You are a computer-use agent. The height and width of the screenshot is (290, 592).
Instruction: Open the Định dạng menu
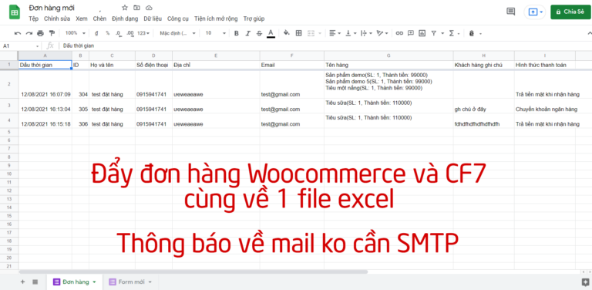click(125, 19)
